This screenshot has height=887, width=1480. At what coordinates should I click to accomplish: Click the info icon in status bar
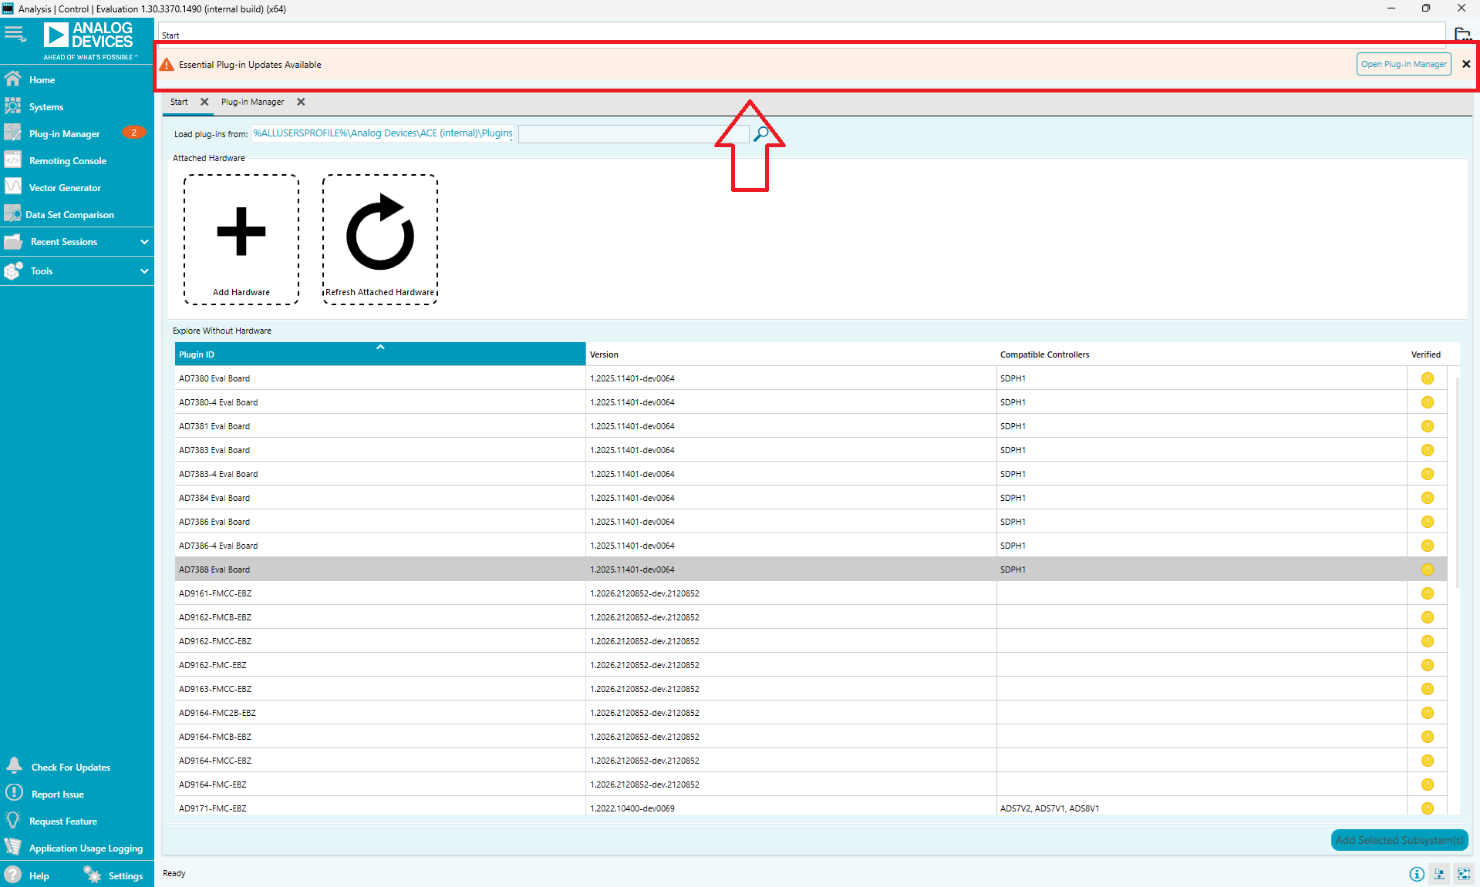pyautogui.click(x=1416, y=874)
